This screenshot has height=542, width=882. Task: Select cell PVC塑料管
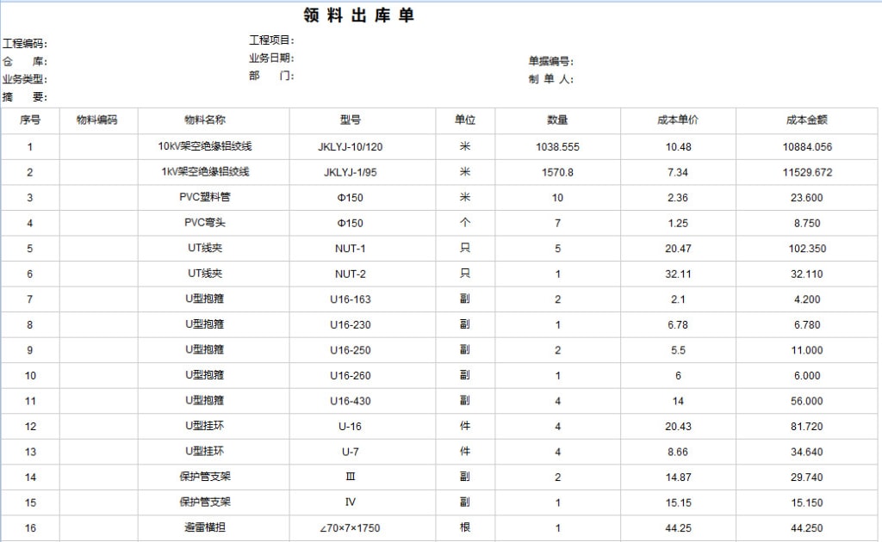214,198
